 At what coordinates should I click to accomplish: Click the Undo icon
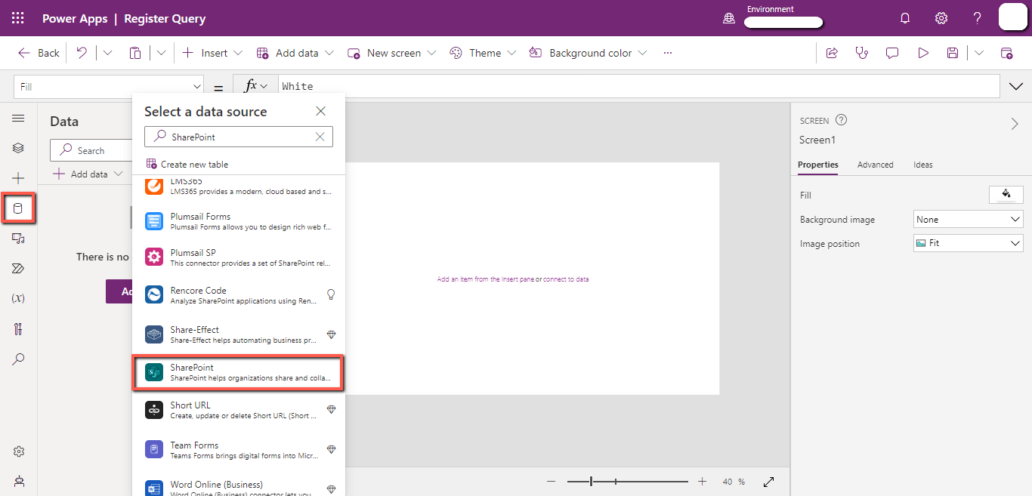(x=82, y=53)
